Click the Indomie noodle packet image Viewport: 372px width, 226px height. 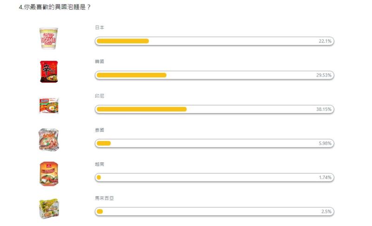coord(49,105)
